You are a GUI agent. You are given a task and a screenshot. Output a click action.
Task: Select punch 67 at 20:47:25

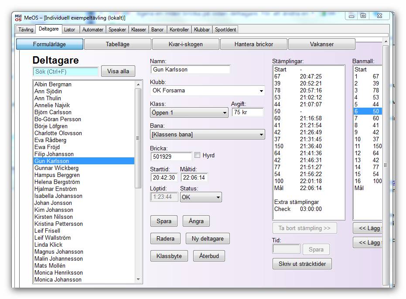[309, 77]
